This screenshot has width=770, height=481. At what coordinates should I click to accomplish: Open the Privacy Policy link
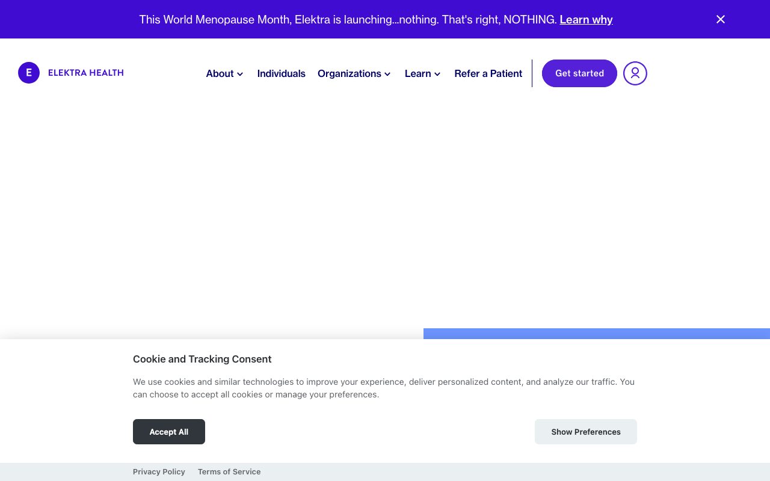[159, 472]
